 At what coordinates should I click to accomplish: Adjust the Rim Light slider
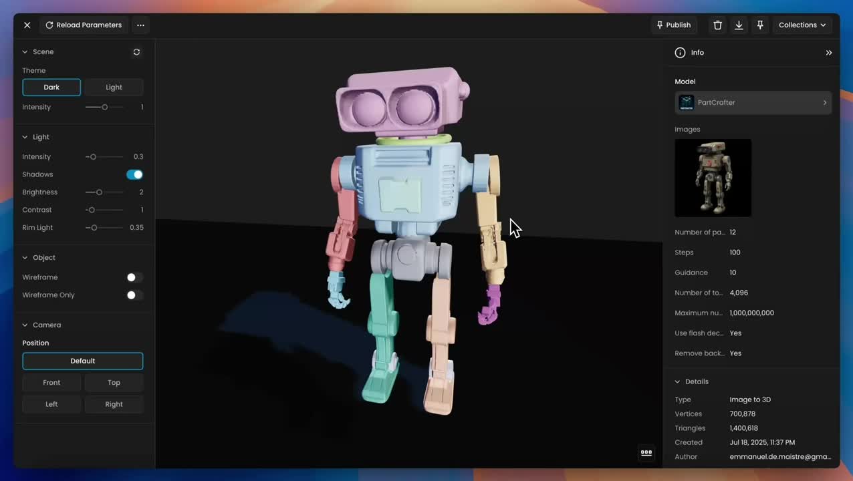[x=104, y=227]
